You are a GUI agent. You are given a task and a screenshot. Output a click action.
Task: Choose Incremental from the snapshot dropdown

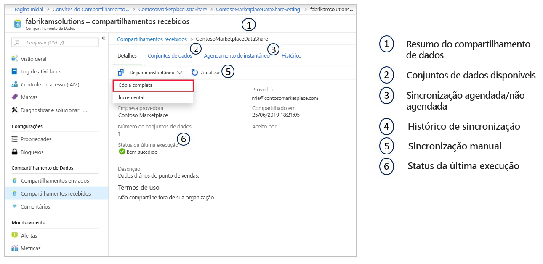coord(132,96)
